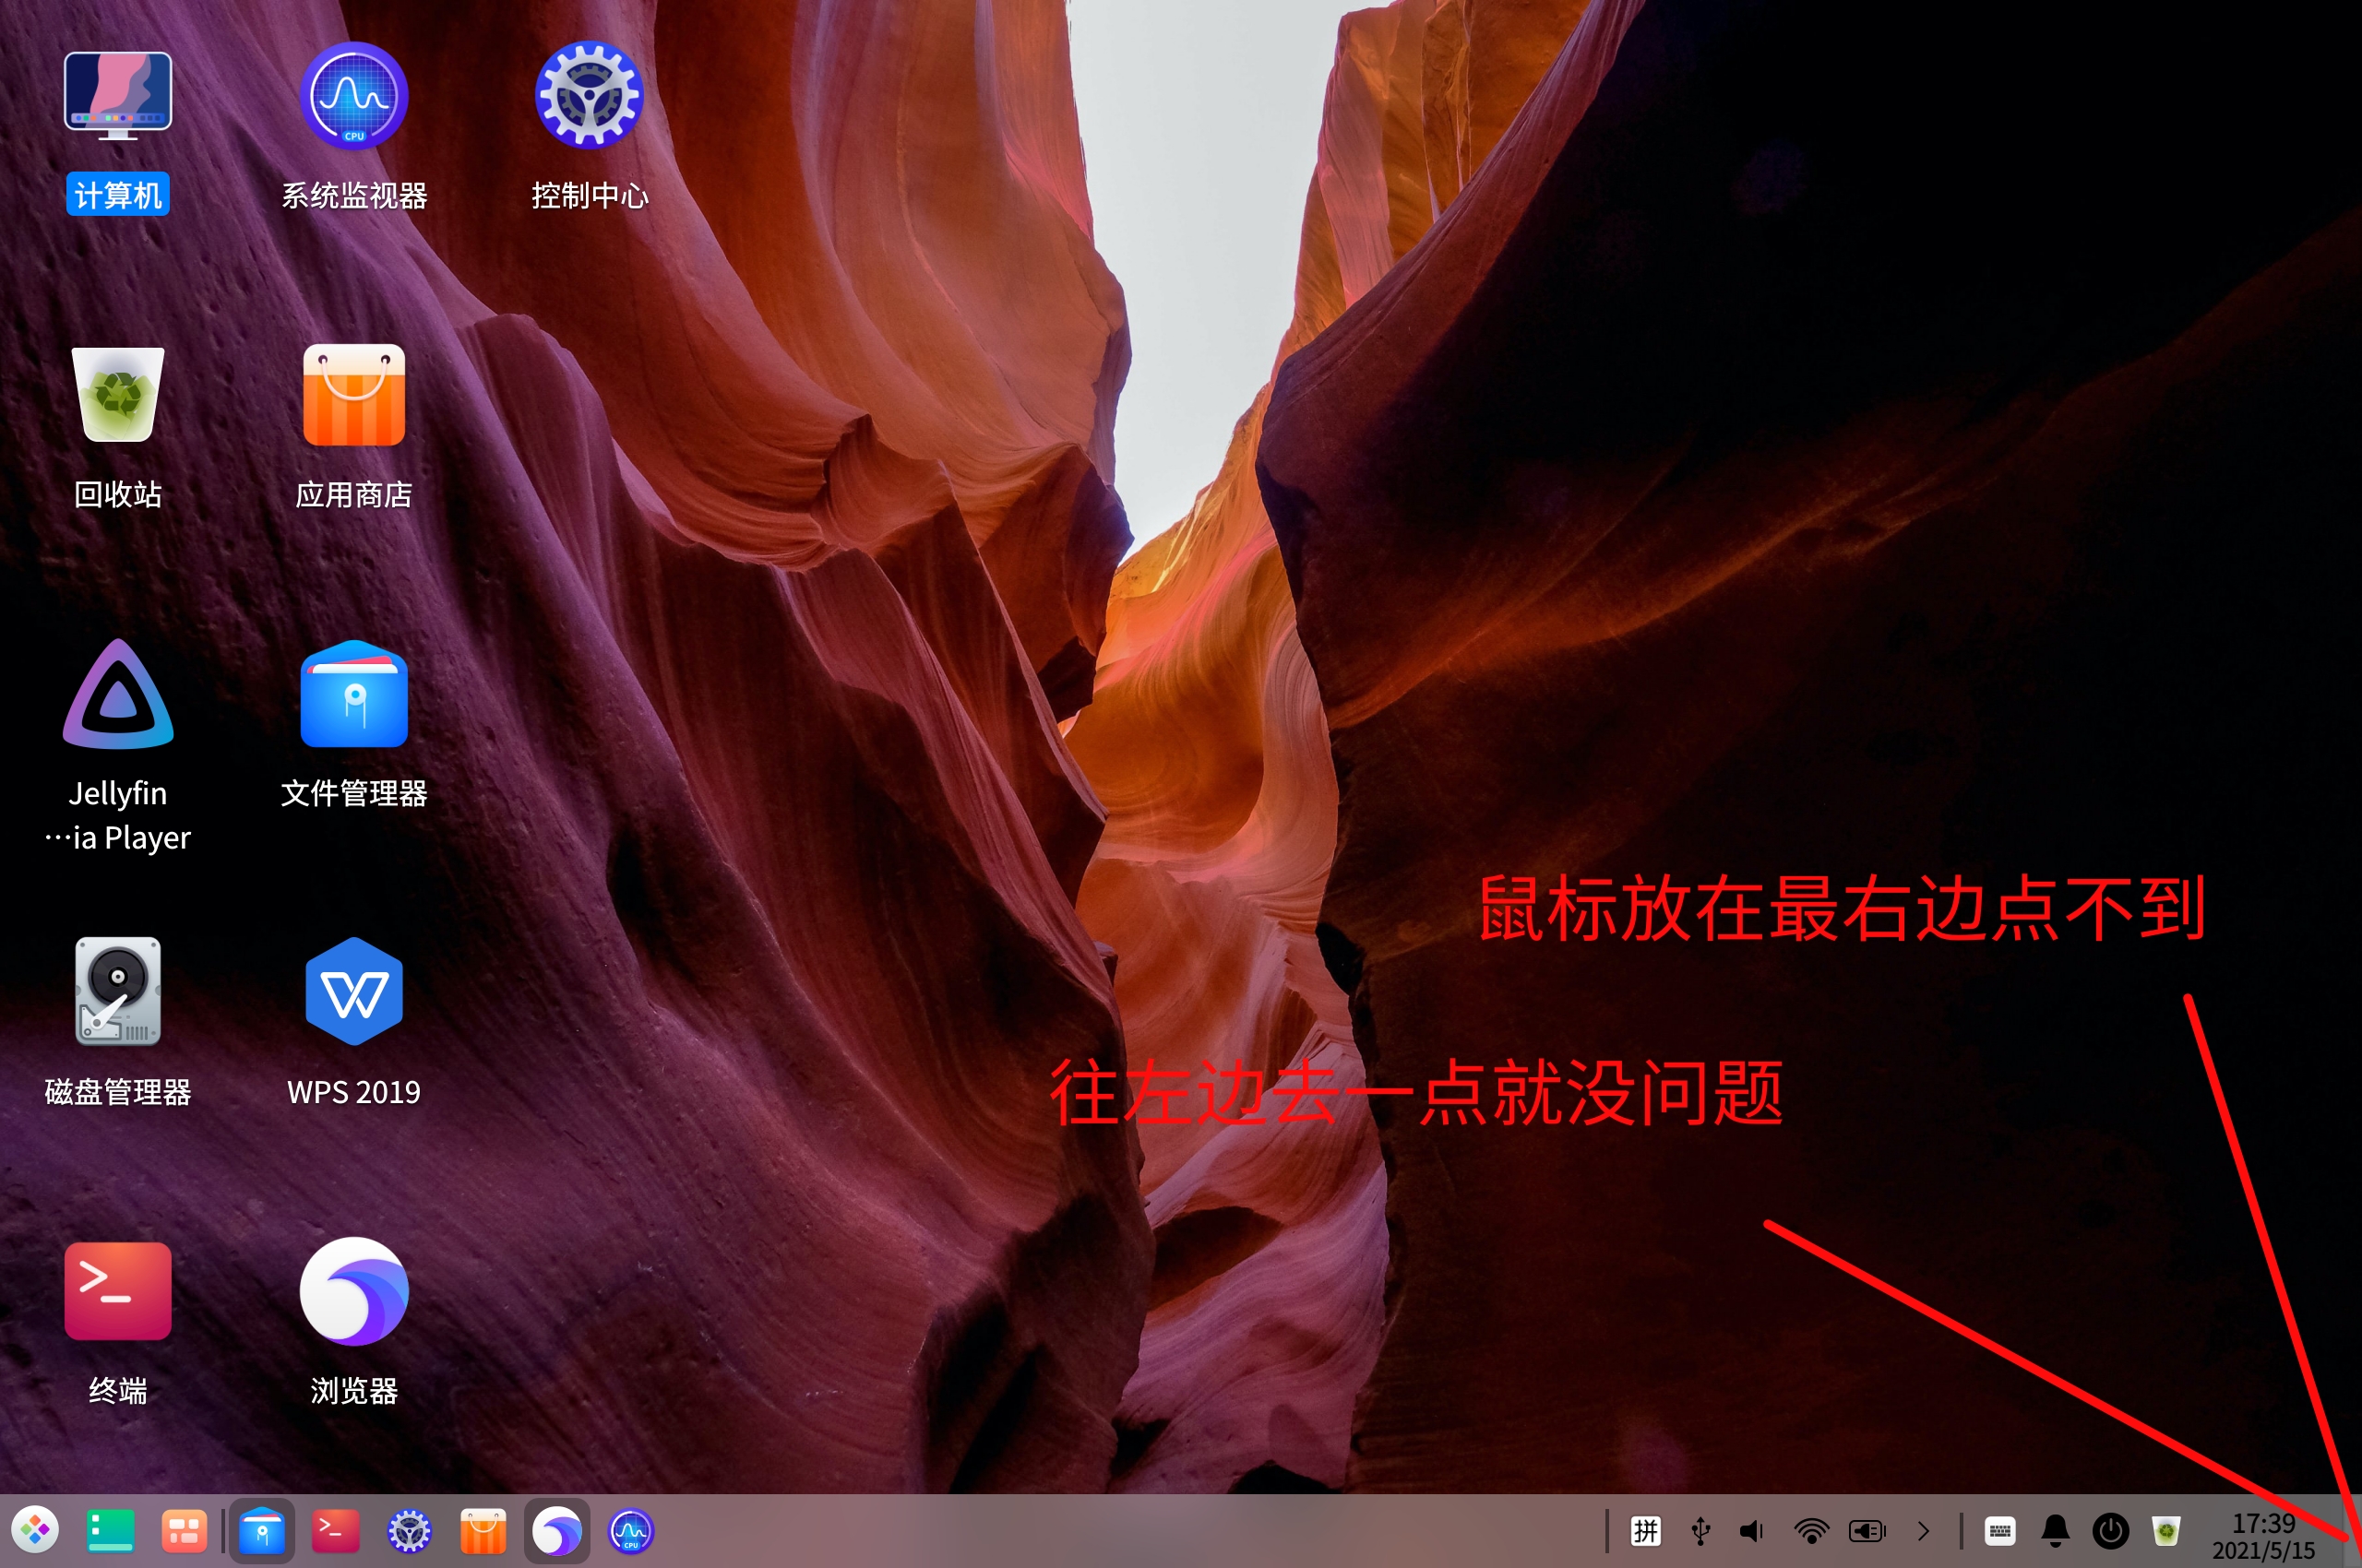2362x1568 pixels.
Task: Click the show desktop icon in dock
Action: [x=110, y=1530]
